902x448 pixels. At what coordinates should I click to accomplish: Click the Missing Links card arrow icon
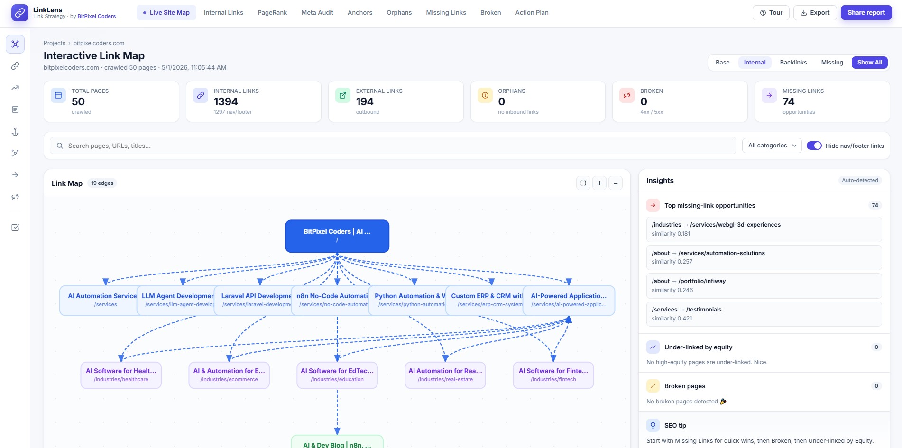(769, 95)
